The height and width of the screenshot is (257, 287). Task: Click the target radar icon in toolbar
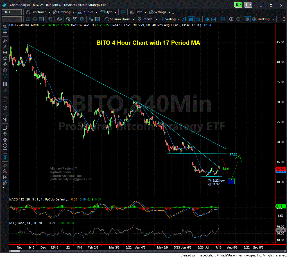(59, 19)
